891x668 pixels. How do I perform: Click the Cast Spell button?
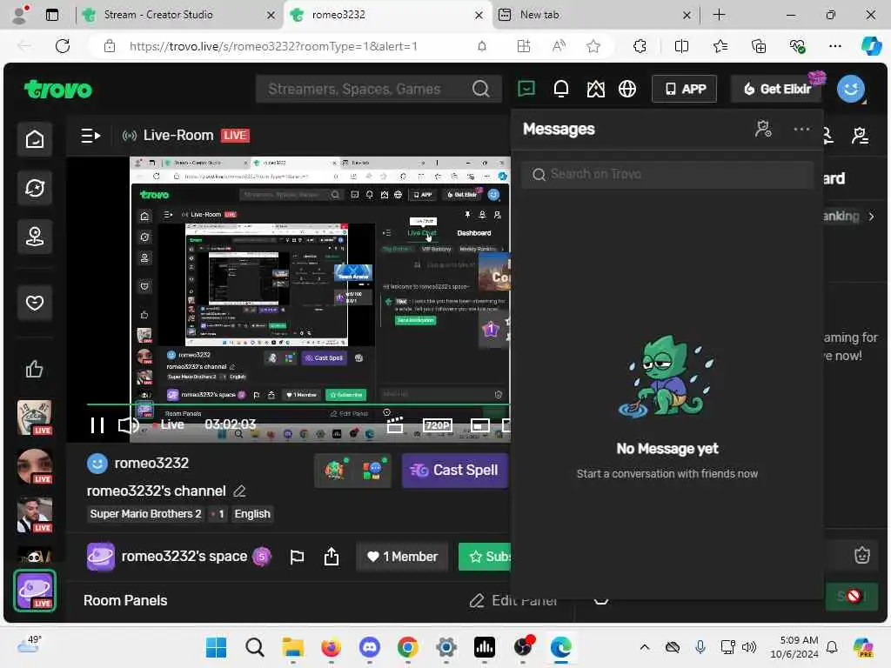454,471
